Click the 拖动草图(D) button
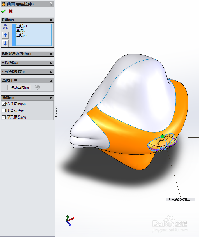The height and width of the screenshot is (237, 199). (x=19, y=87)
